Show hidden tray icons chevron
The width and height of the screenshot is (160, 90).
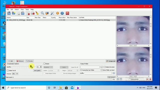[x=137, y=88]
